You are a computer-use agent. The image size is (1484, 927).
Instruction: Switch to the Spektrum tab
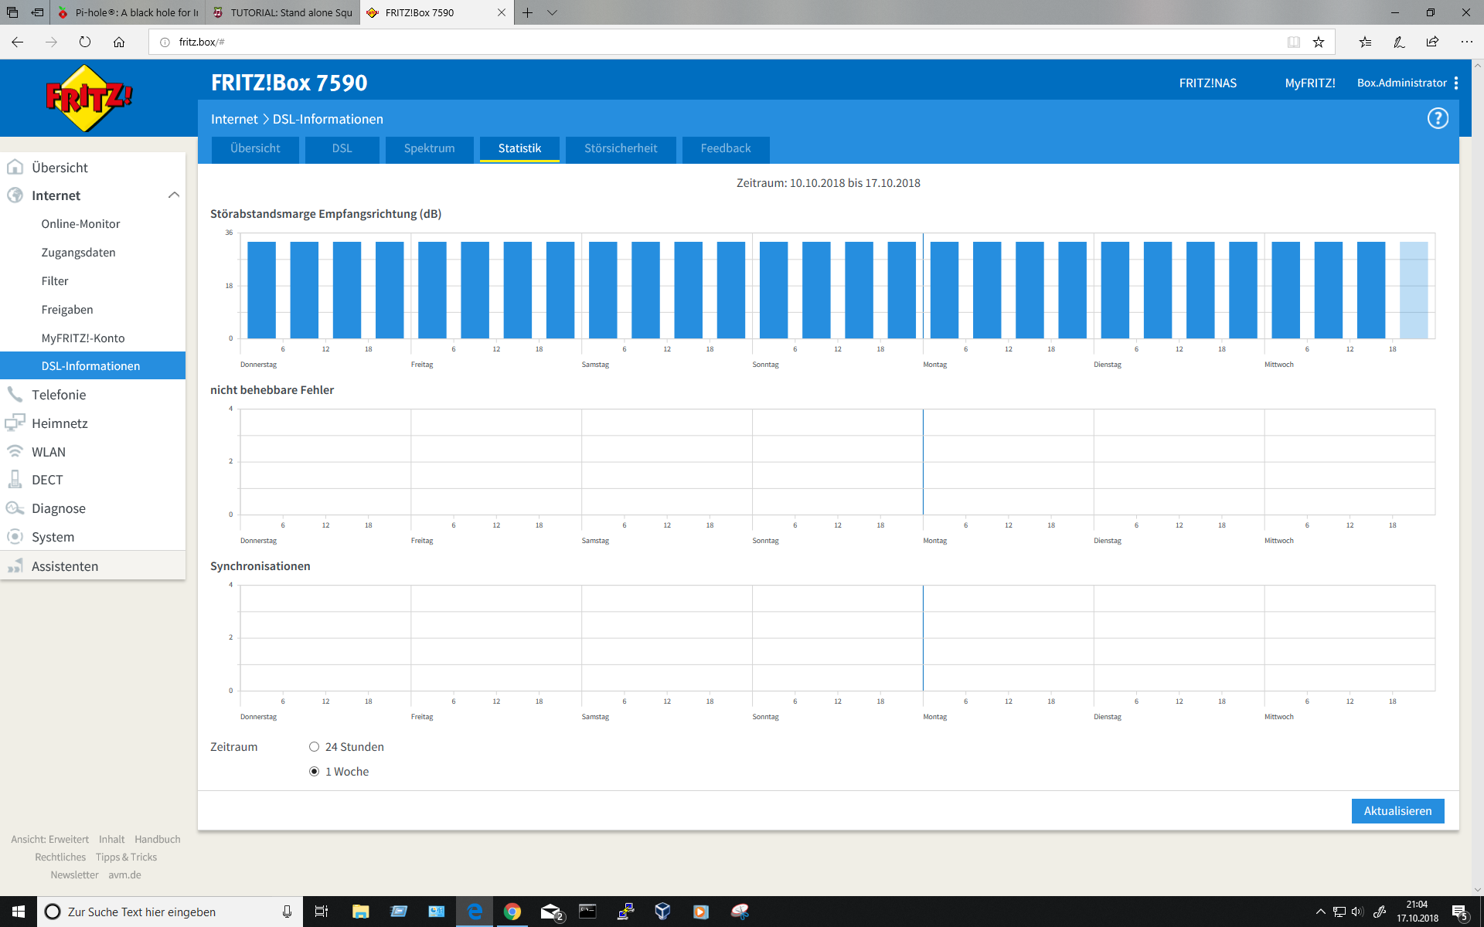coord(429,148)
